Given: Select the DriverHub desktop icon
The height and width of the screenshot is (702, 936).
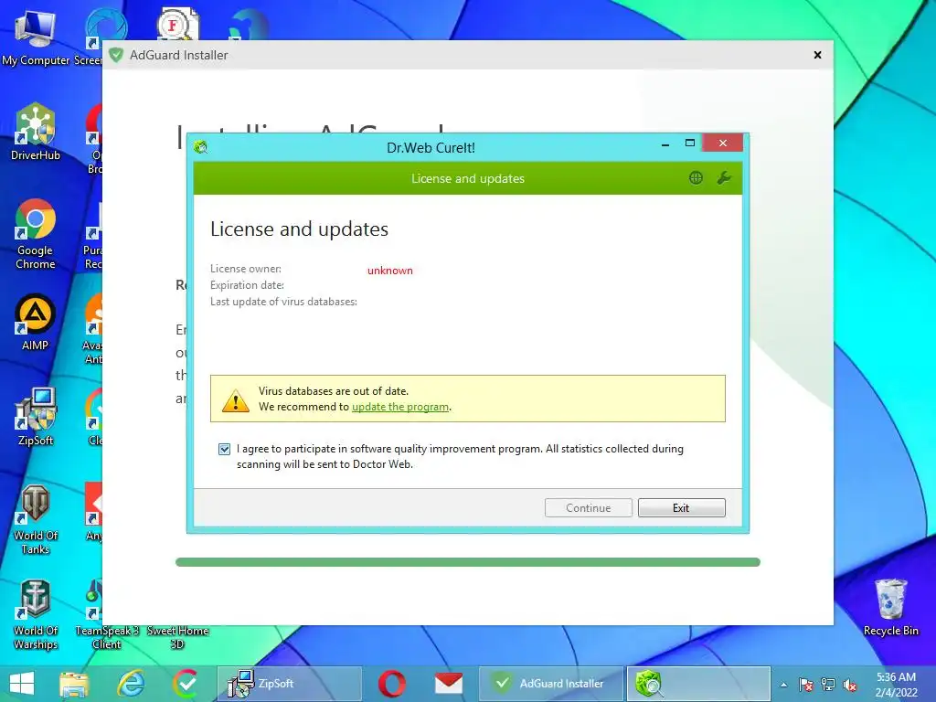Looking at the screenshot, I should coord(36,132).
